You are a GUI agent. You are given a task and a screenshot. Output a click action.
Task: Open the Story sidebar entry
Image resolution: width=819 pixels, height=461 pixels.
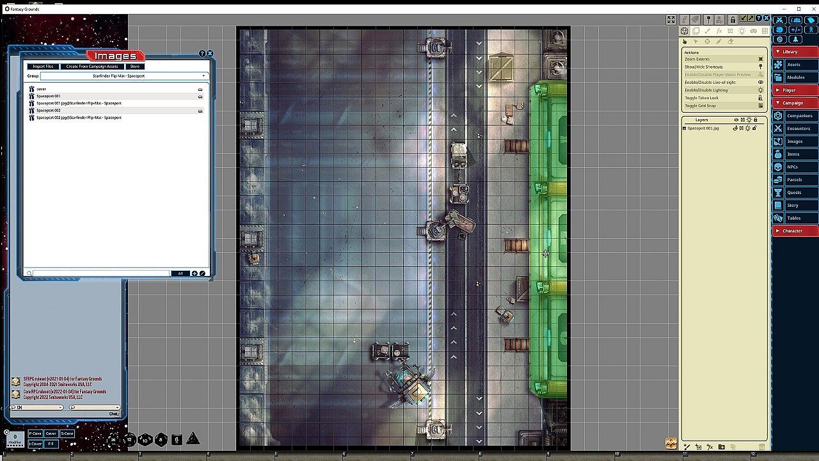pyautogui.click(x=795, y=206)
